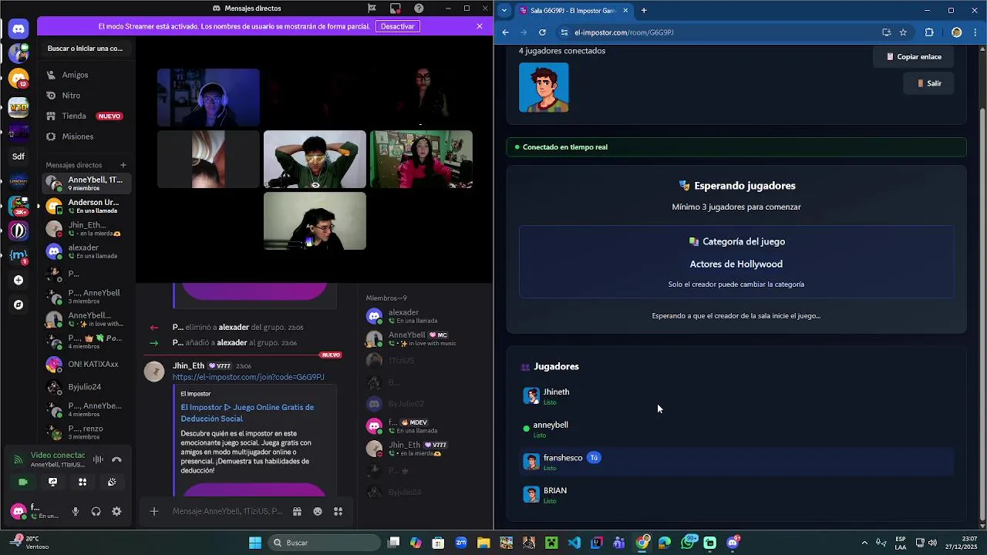Toggle the camera button in Discord call panel
The height and width of the screenshot is (555, 987).
pyautogui.click(x=23, y=482)
